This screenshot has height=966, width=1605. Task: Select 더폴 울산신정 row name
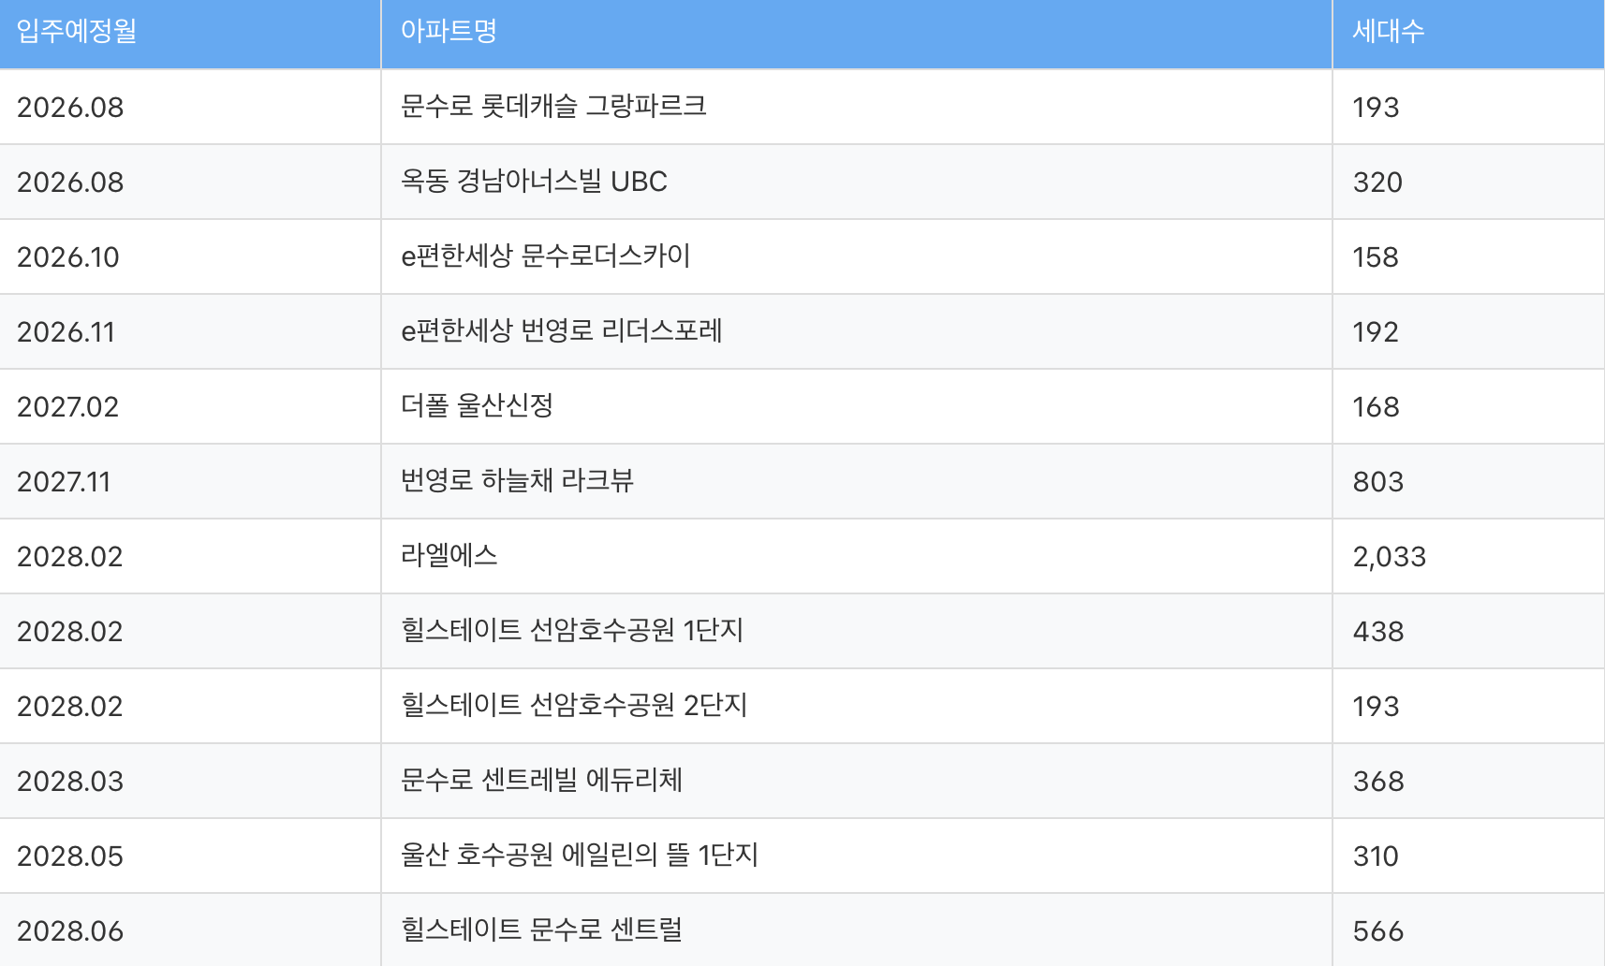click(x=477, y=405)
